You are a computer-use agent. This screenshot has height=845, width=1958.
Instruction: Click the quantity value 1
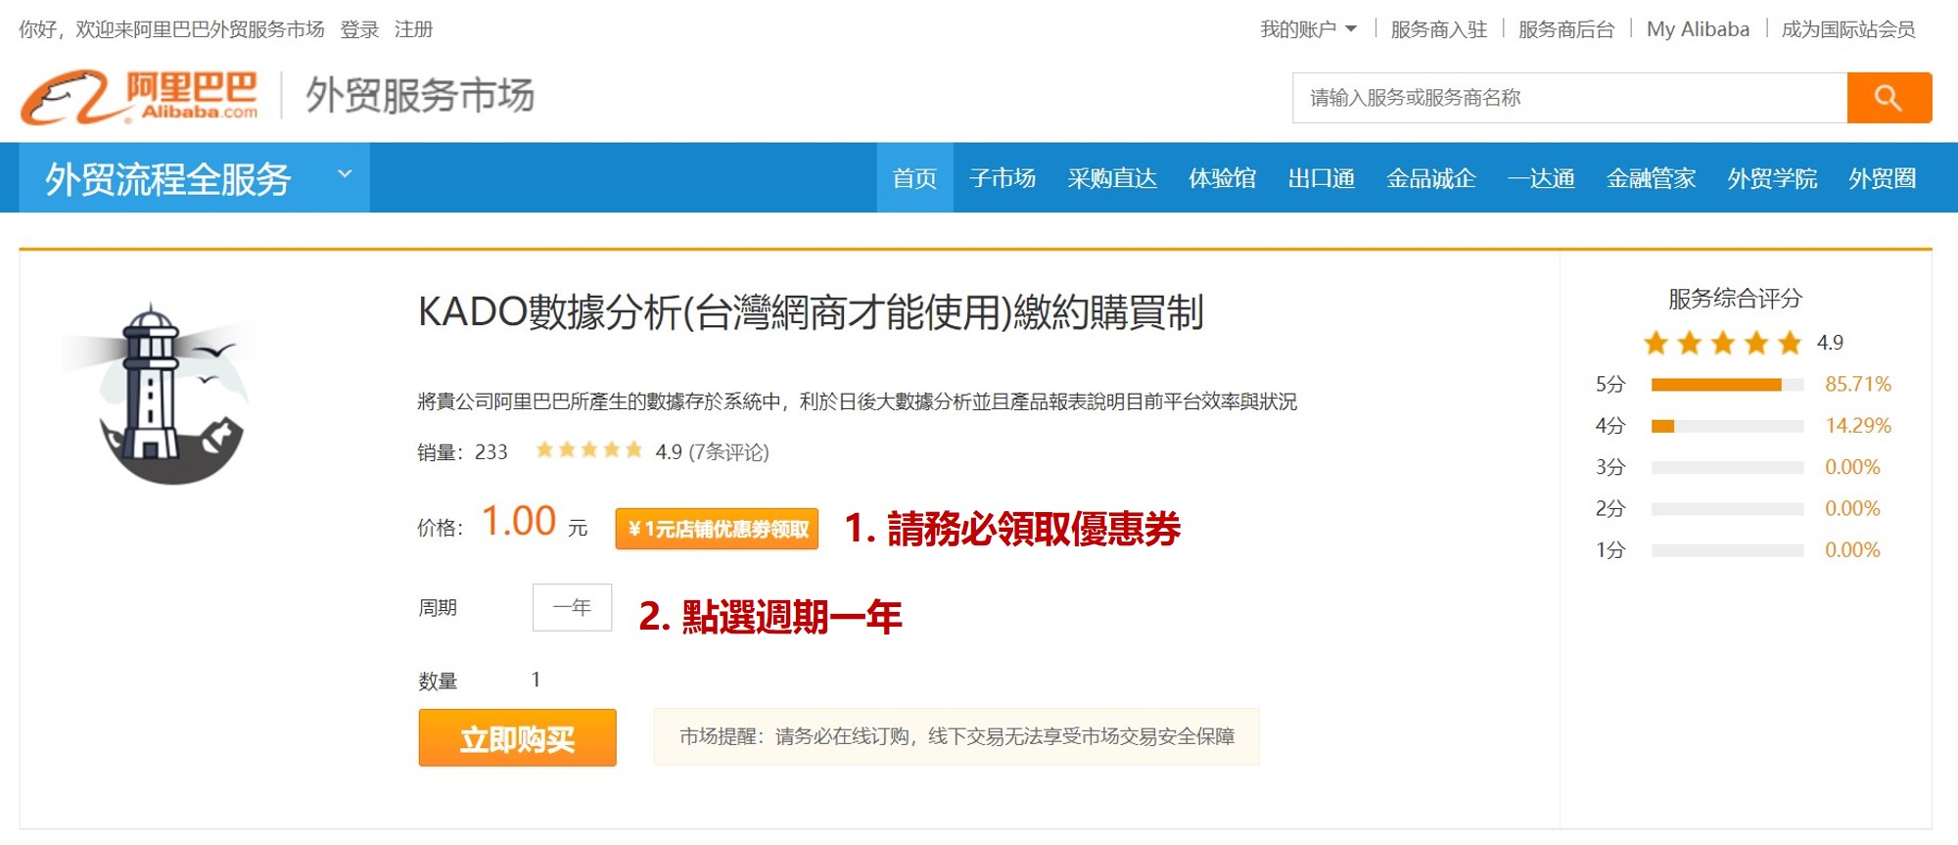click(536, 680)
